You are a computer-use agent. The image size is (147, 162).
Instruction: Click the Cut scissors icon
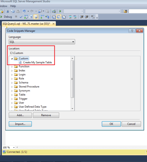(8, 11)
